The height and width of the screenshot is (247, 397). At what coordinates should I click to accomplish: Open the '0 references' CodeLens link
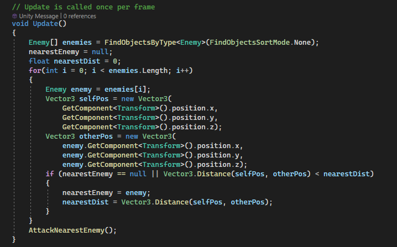(x=80, y=16)
